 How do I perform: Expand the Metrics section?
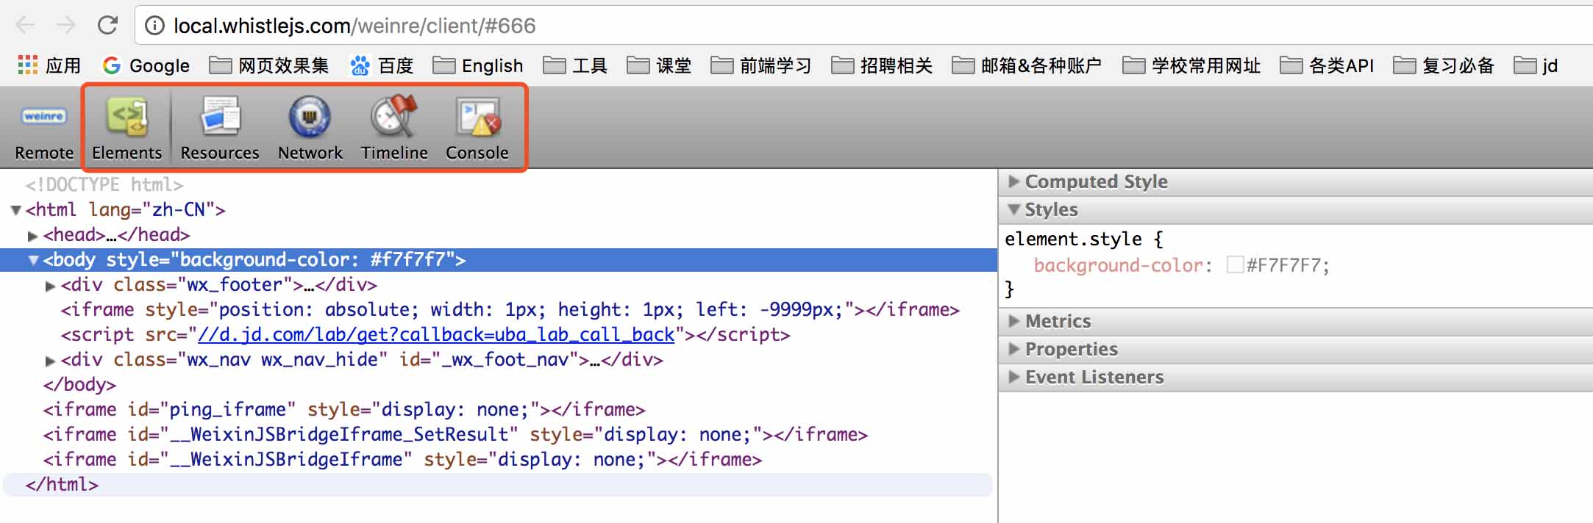click(x=1014, y=321)
